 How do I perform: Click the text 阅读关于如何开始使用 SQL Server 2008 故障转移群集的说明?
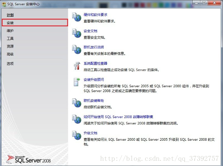pos(131,123)
